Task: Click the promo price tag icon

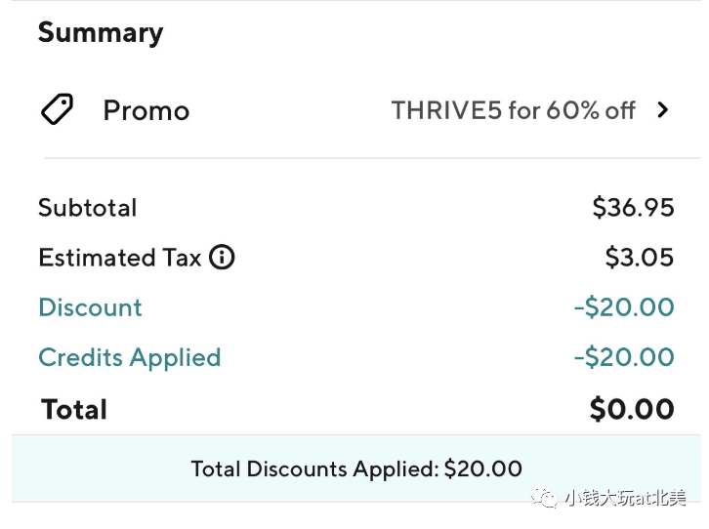Action: tap(57, 109)
